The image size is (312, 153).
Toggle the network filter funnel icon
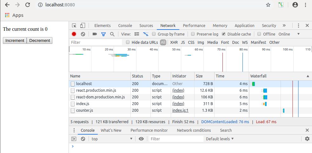pos(103,34)
